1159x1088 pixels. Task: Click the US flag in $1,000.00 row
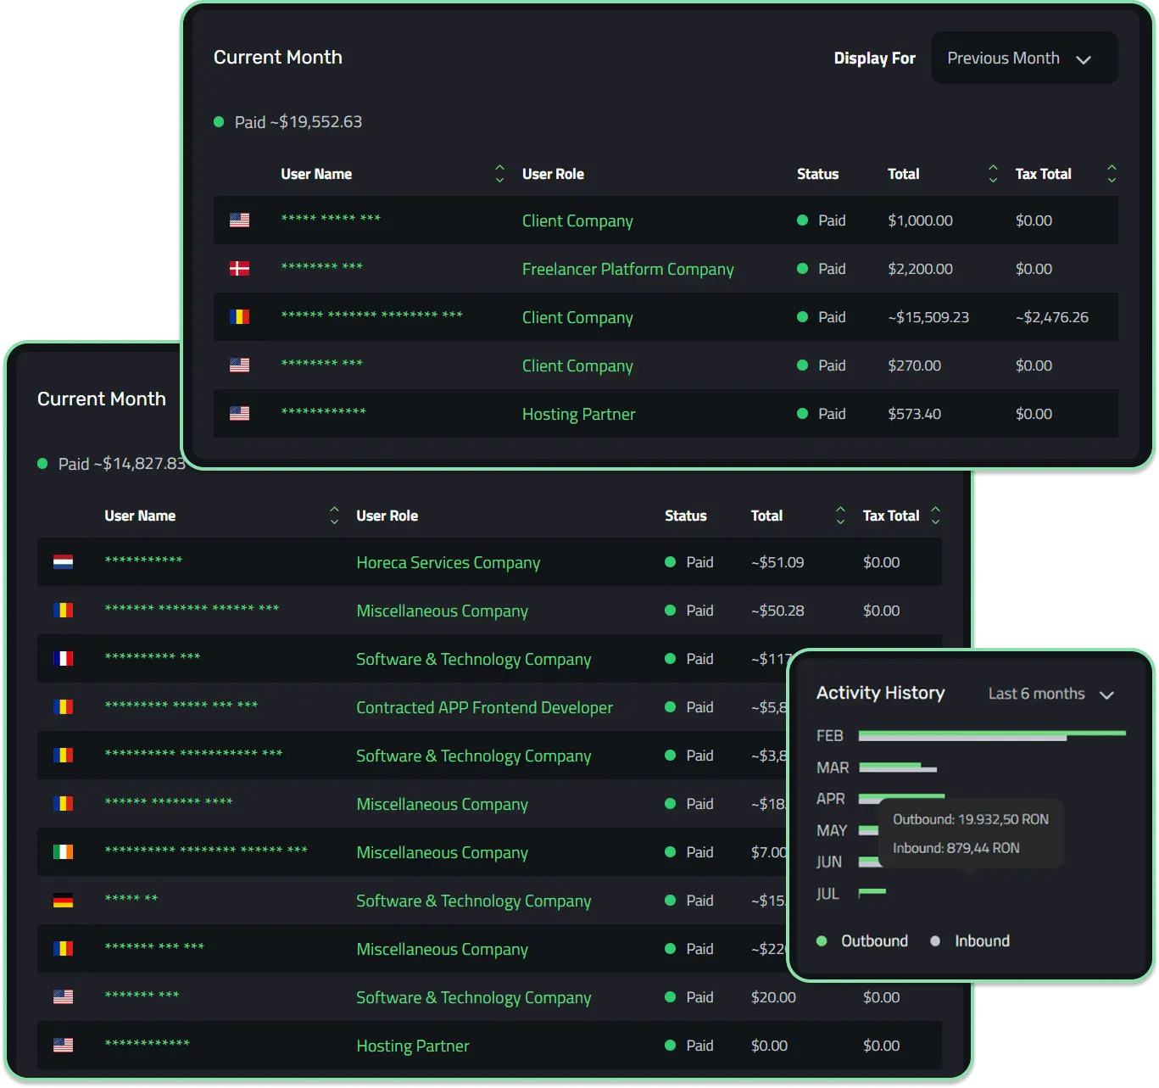tap(239, 220)
